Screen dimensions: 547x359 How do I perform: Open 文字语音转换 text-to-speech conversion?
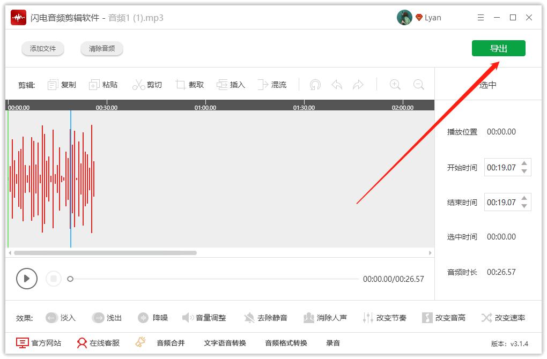point(225,343)
